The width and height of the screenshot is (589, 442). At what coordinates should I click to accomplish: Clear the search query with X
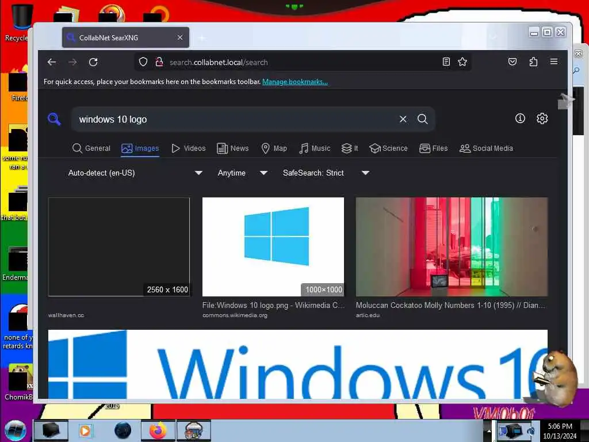[x=403, y=119]
